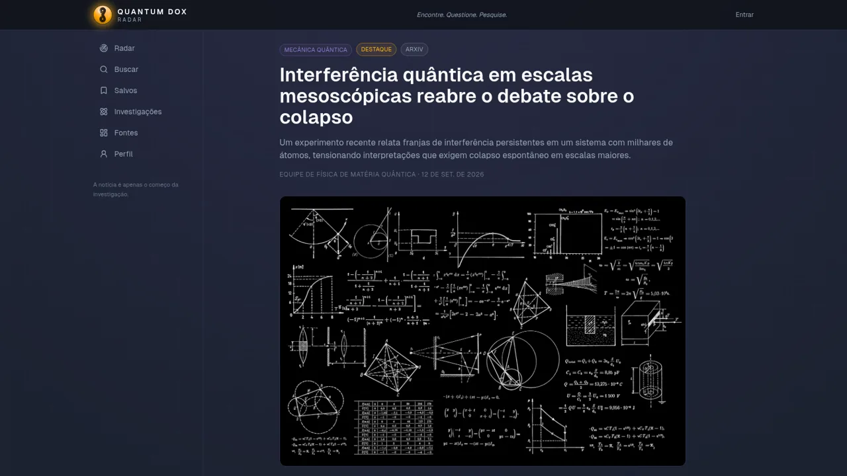Click the Entrar login link
Screen dimensions: 847x476
[x=744, y=15]
